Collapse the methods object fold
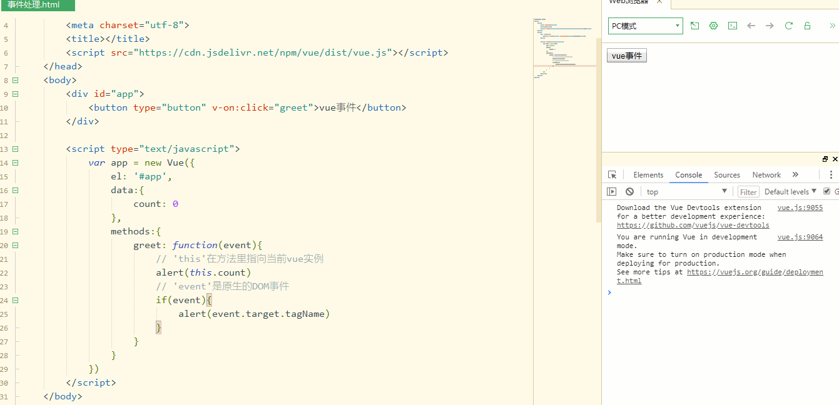Image resolution: width=839 pixels, height=405 pixels. [15, 231]
